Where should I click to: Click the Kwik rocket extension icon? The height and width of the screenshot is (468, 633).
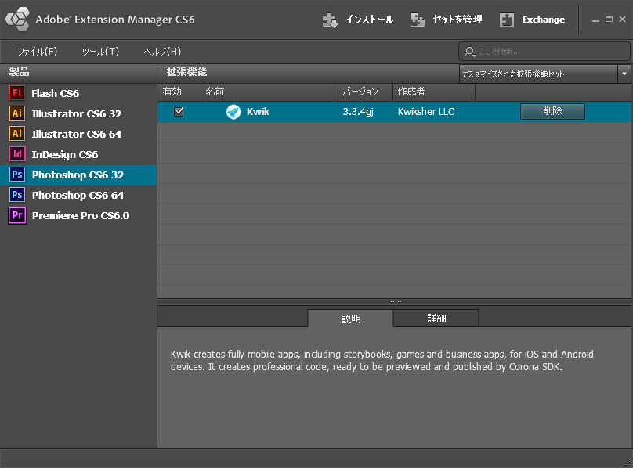(x=233, y=112)
